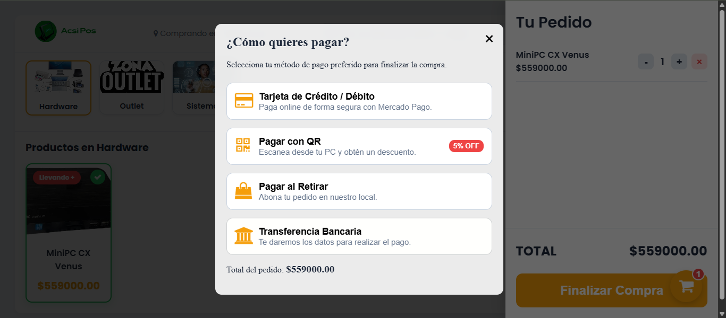Click the bank building icon
This screenshot has width=726, height=318.
coord(243,236)
